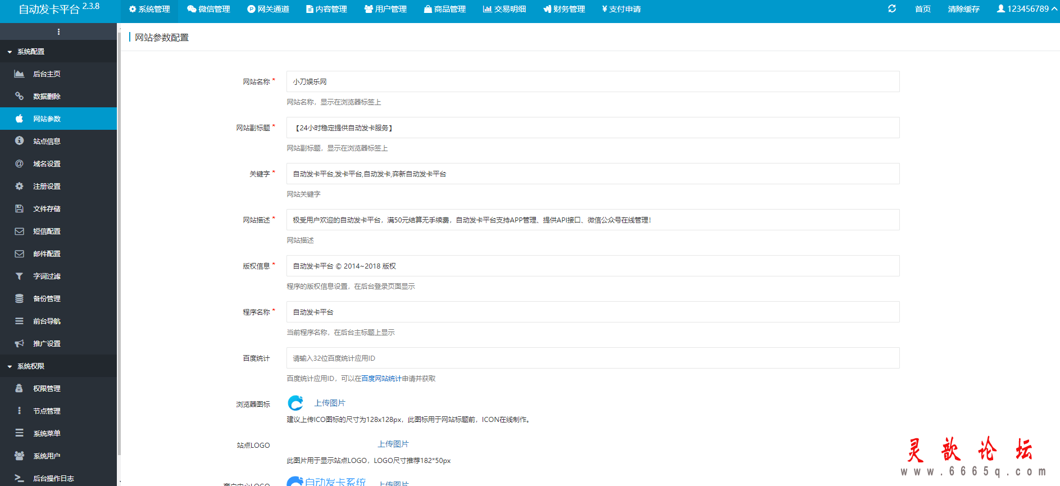Viewport: 1060px width, 486px height.
Task: Open the 微信管理 top menu
Action: point(209,9)
